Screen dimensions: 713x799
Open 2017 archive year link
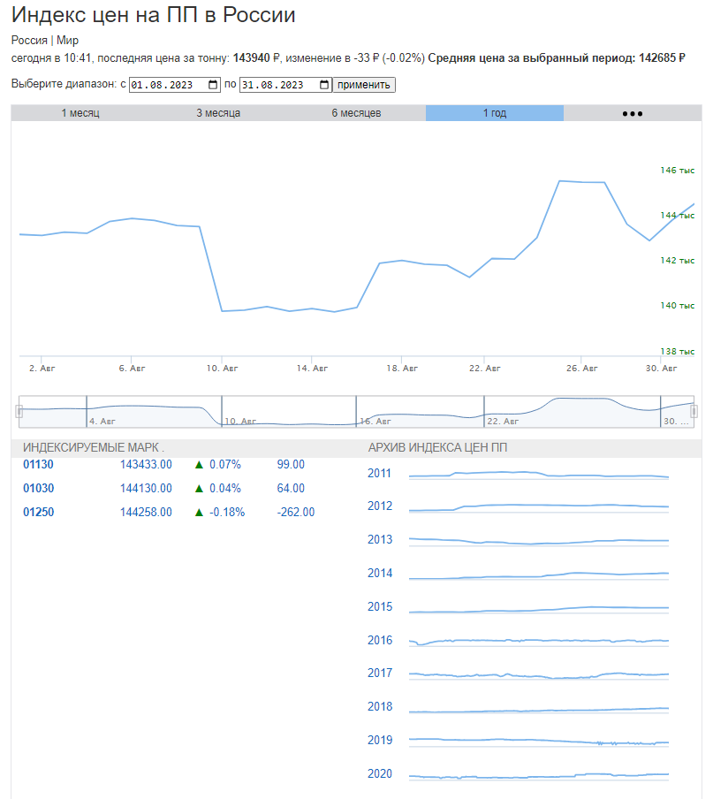pyautogui.click(x=380, y=673)
